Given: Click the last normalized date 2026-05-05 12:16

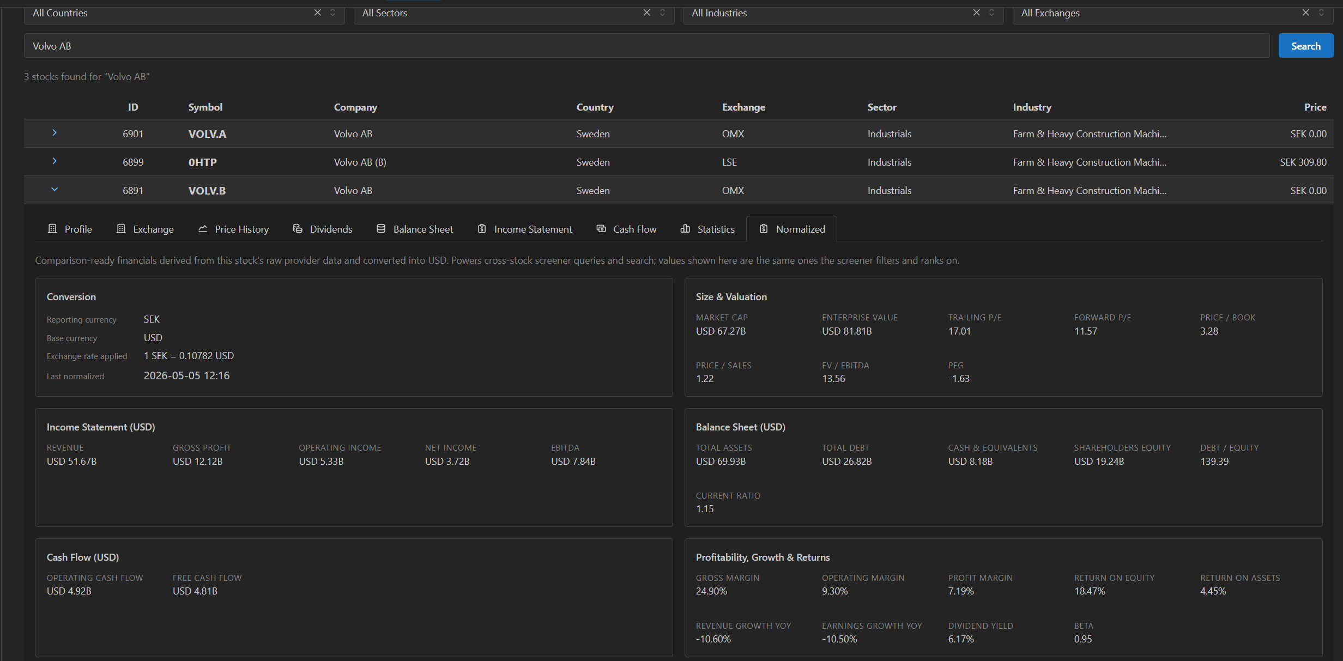Looking at the screenshot, I should [x=186, y=376].
